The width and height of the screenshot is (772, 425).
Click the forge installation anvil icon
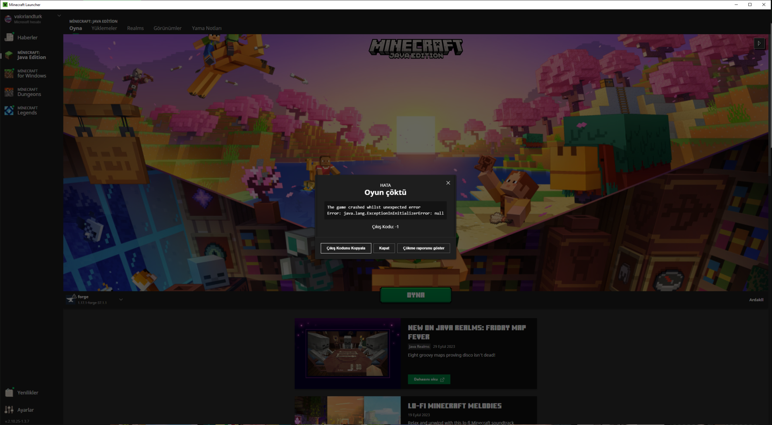[72, 299]
